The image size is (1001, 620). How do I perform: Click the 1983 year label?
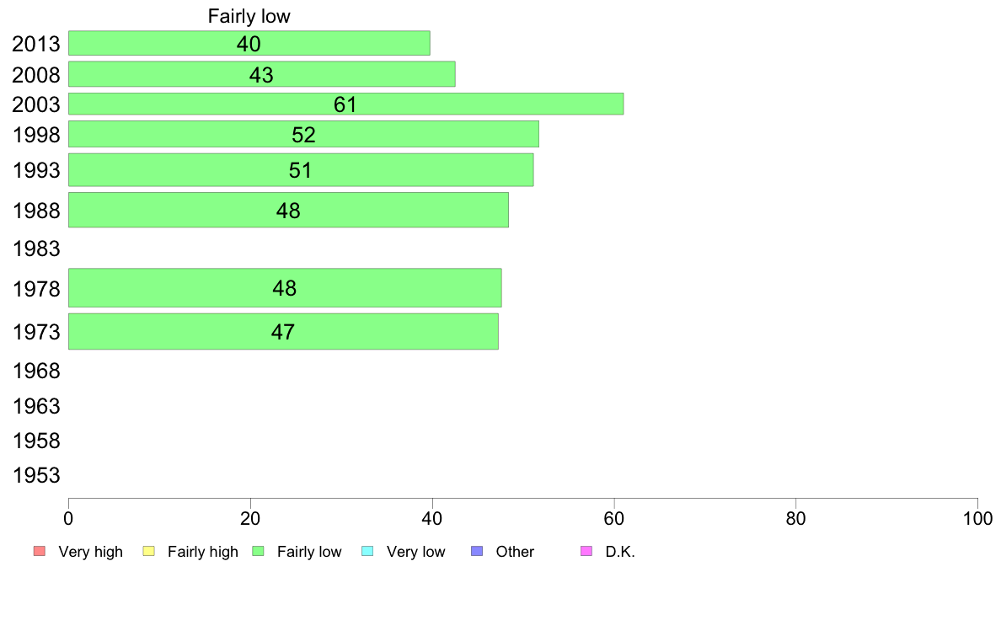coord(36,249)
